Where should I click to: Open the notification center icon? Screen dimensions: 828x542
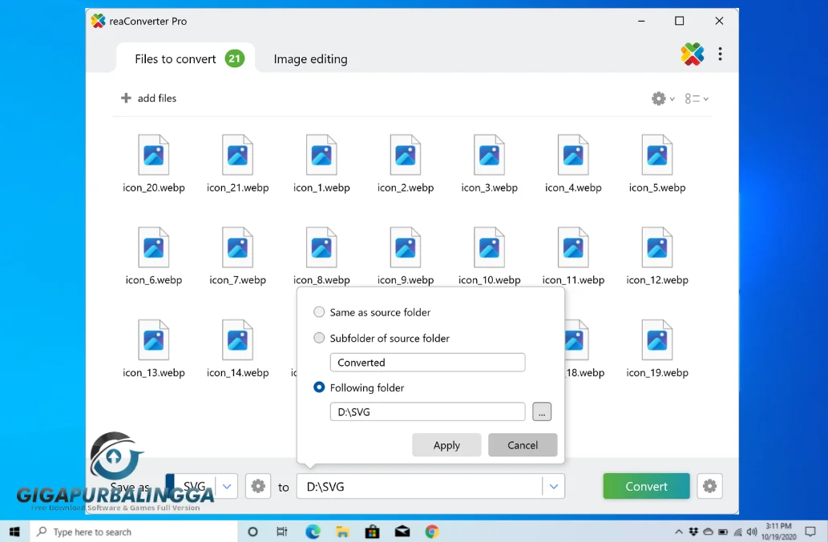810,532
